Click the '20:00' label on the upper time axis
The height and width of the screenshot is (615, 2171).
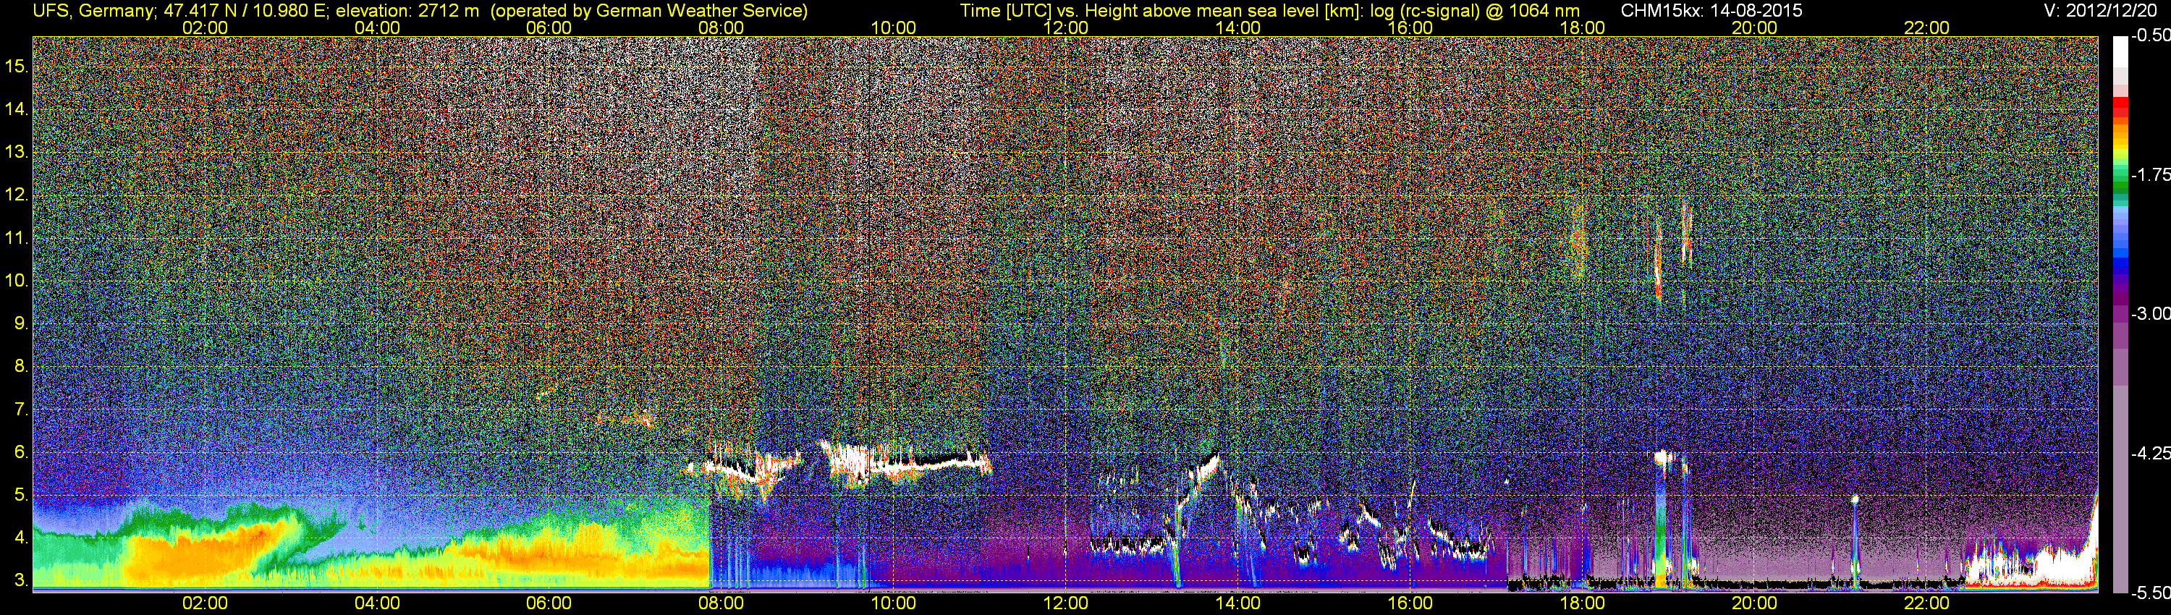pyautogui.click(x=1755, y=27)
